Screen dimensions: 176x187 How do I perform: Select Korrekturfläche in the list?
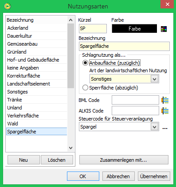[x=36, y=76]
